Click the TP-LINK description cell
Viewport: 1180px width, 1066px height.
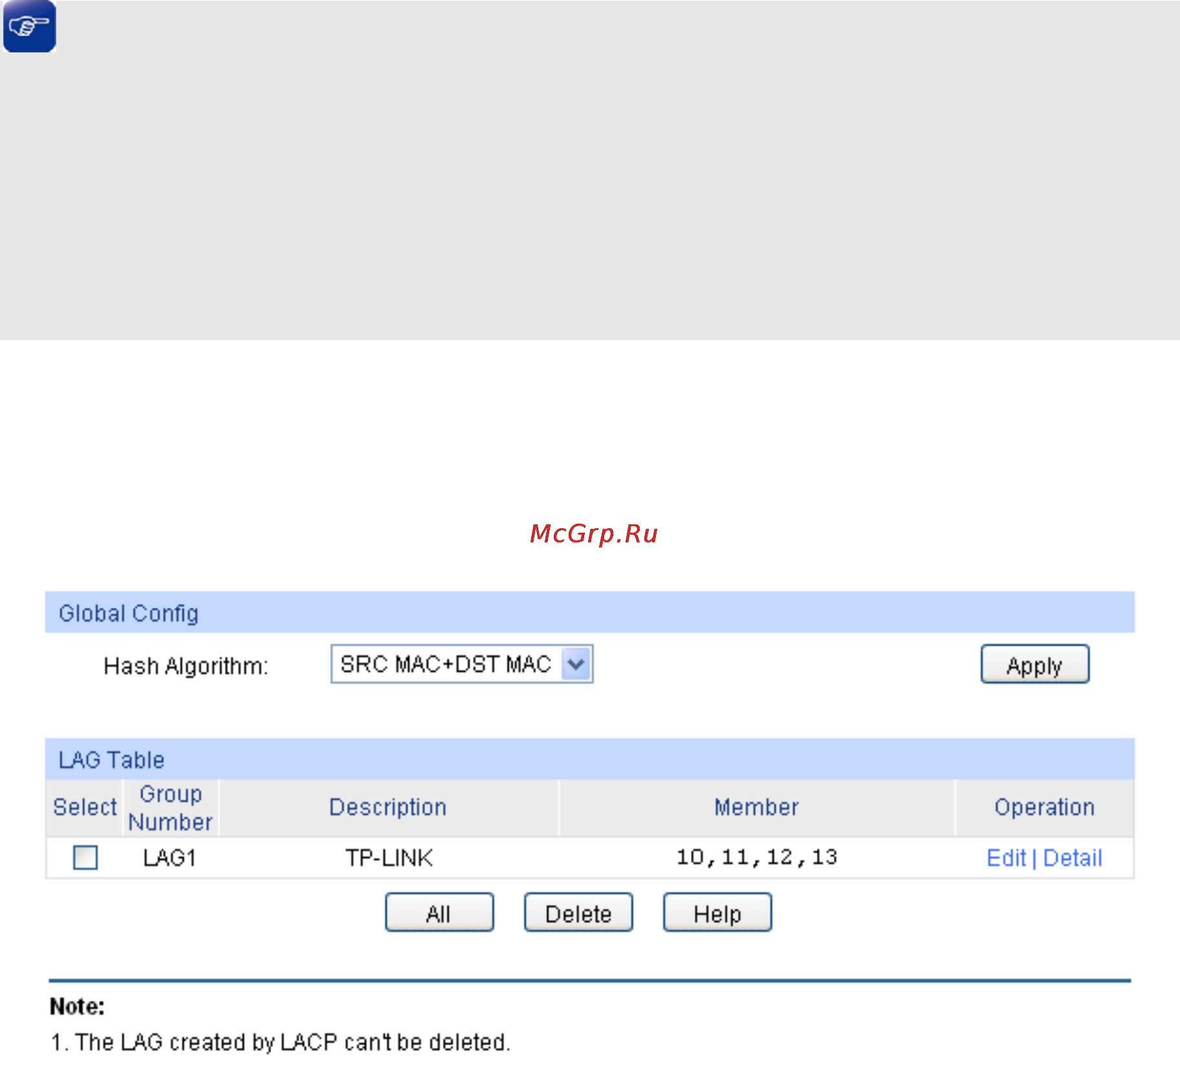389,858
